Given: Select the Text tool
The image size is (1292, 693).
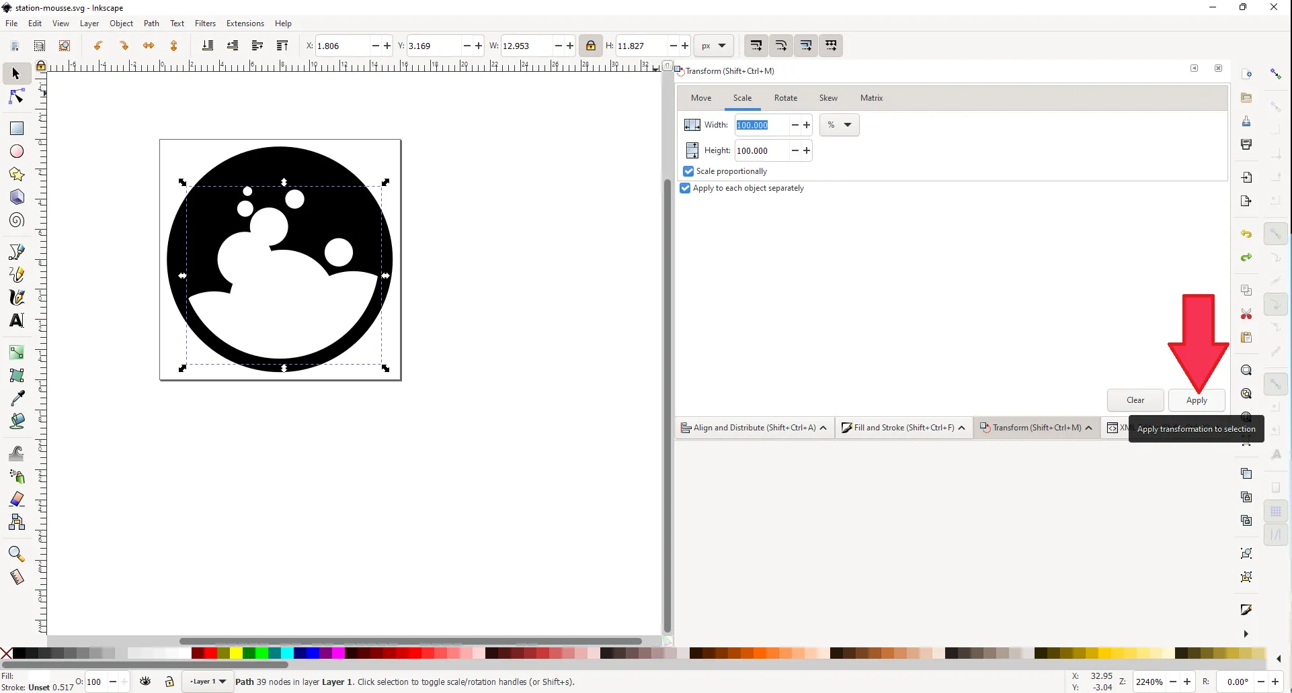Looking at the screenshot, I should point(16,320).
